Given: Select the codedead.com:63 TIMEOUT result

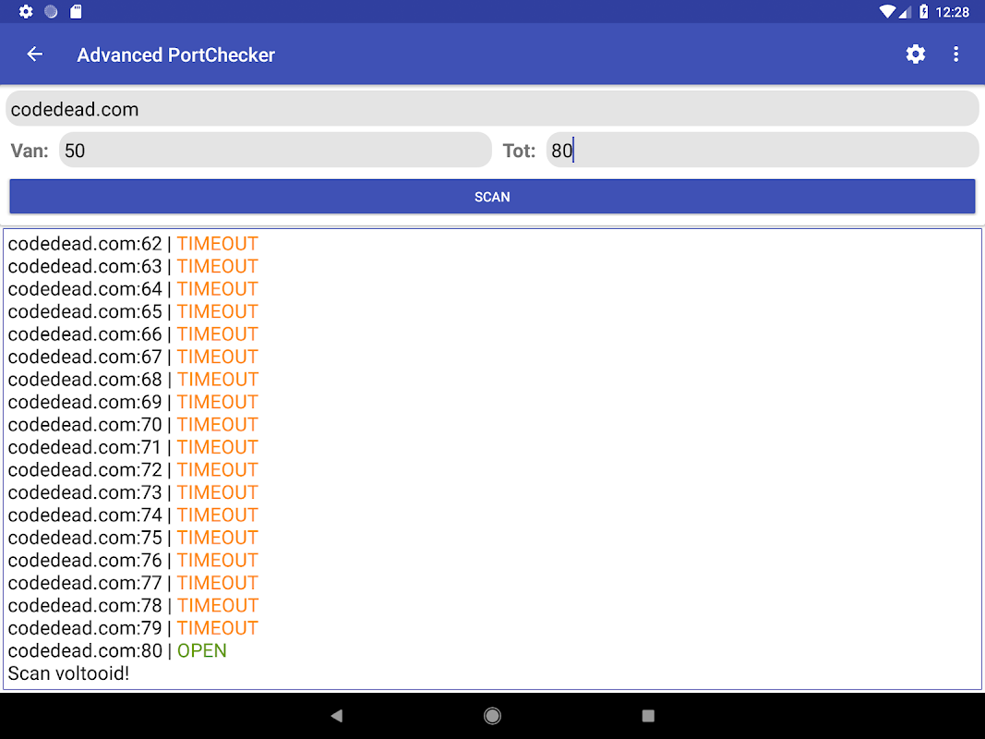Looking at the screenshot, I should pyautogui.click(x=133, y=266).
